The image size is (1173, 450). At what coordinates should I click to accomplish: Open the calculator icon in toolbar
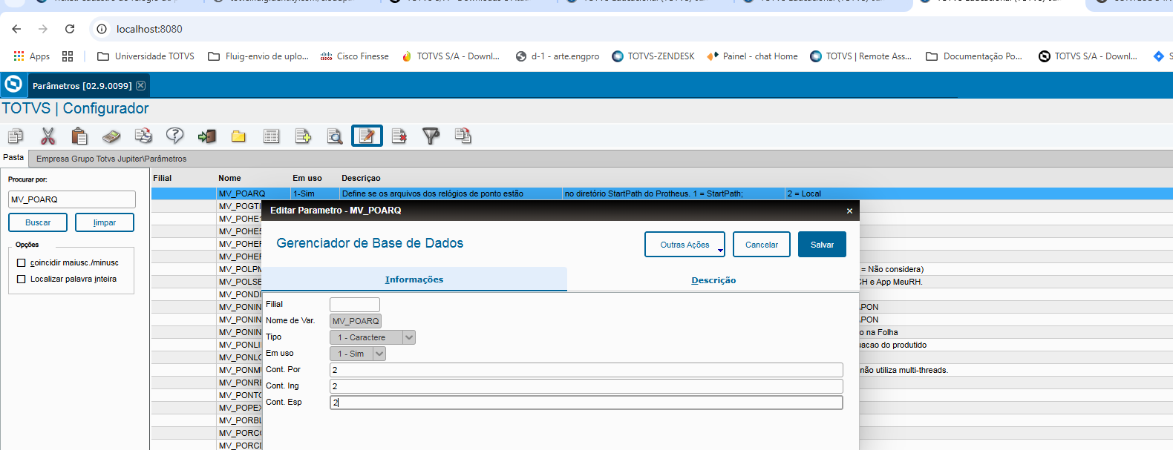111,136
